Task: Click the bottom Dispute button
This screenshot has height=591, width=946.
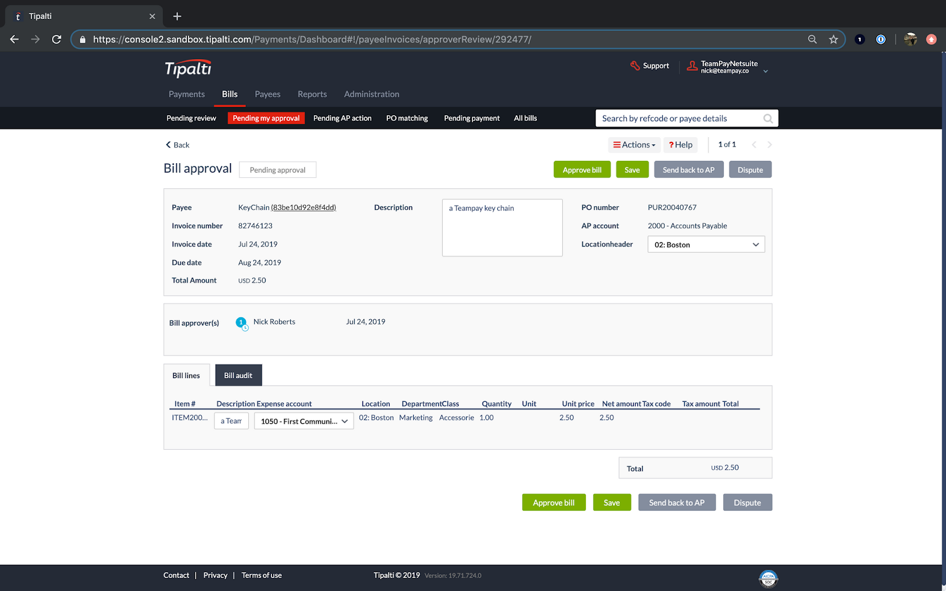Action: point(747,502)
